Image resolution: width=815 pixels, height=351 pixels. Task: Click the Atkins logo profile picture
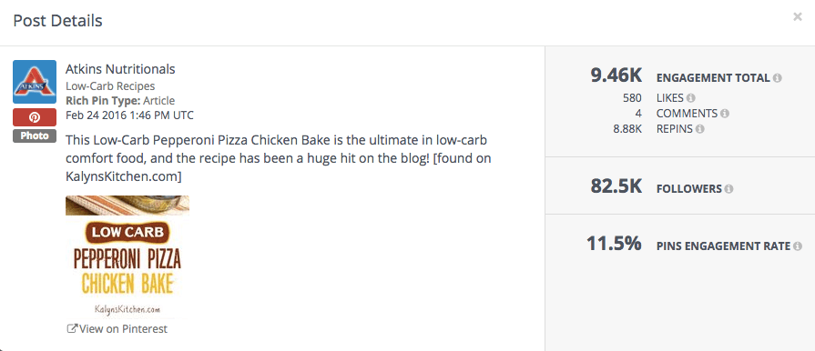35,82
